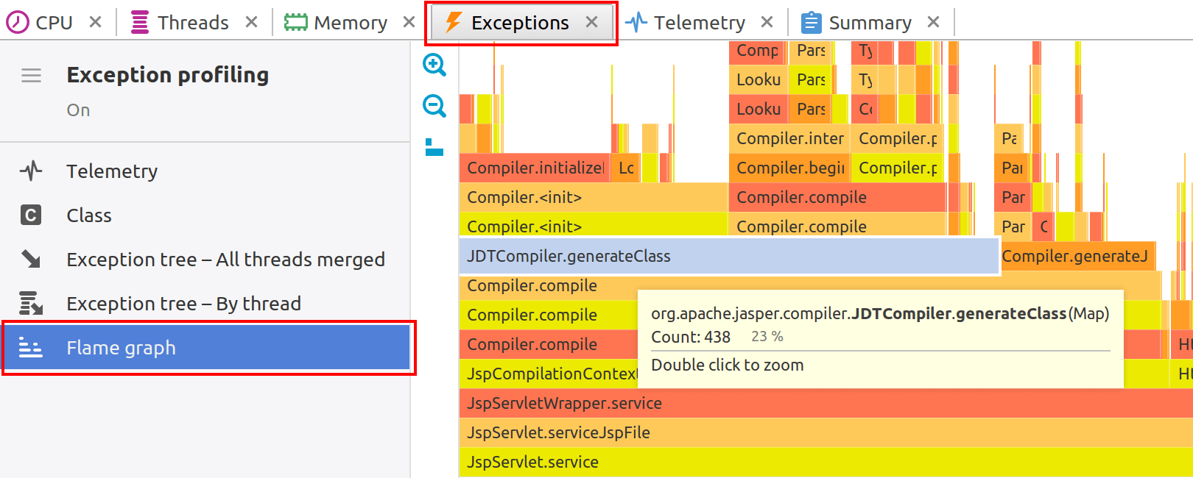Click the red Compiler.compile frame above JDTCompiler
The width and height of the screenshot is (1193, 478).
pyautogui.click(x=838, y=197)
